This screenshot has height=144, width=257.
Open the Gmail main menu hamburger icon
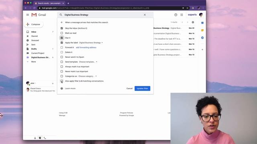pyautogui.click(x=28, y=15)
